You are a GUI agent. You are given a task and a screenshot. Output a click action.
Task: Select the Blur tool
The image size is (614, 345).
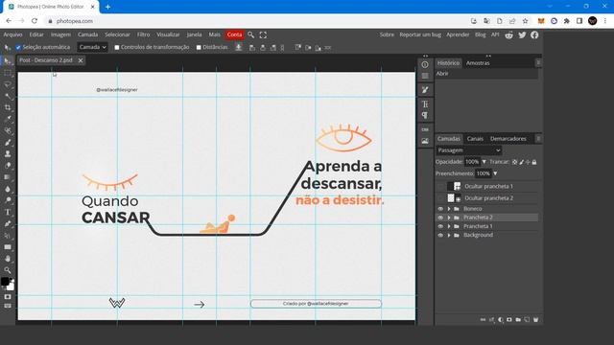(x=8, y=189)
